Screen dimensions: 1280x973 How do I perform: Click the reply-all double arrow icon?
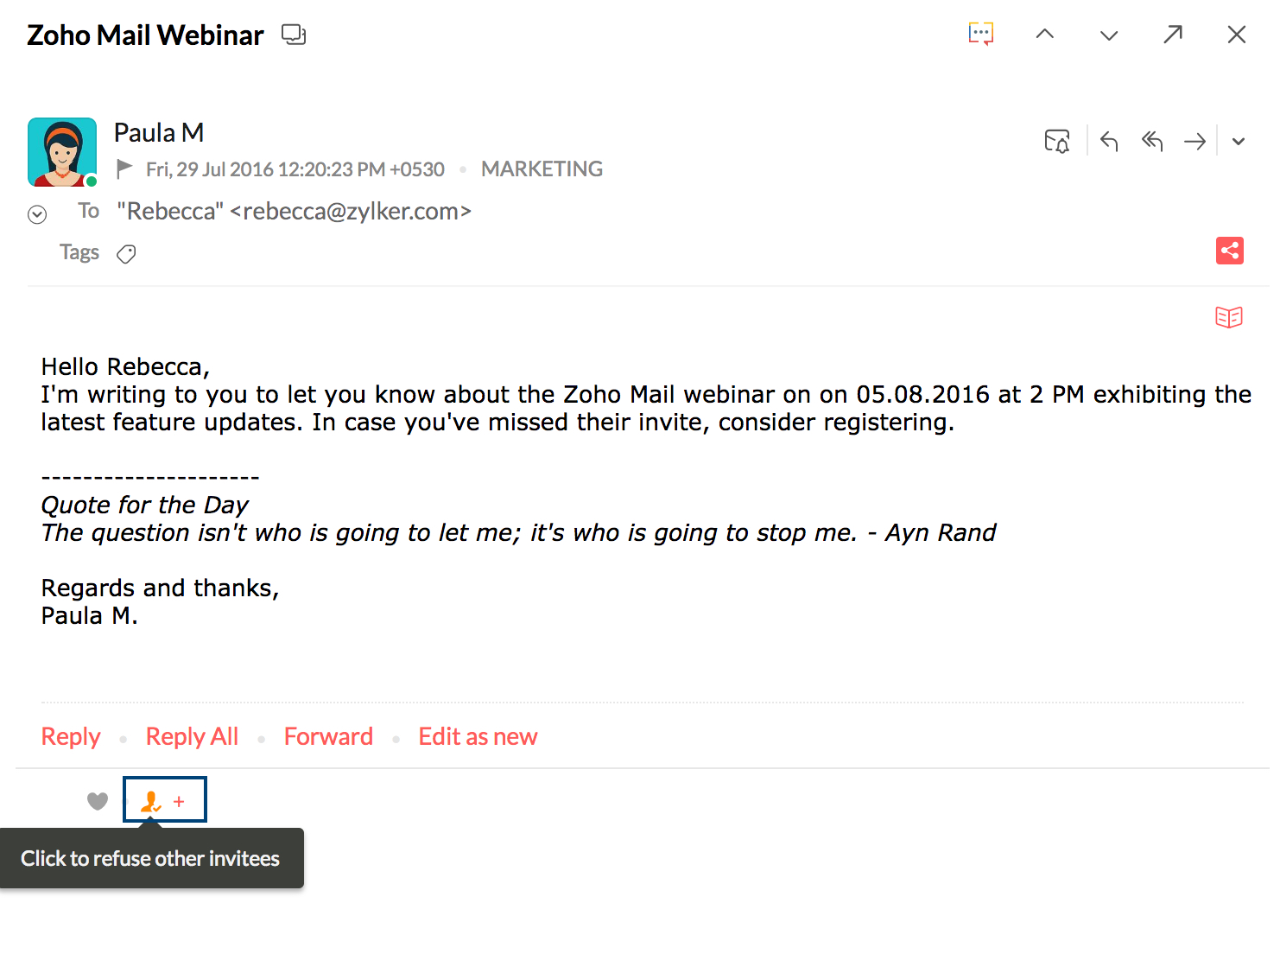point(1152,141)
